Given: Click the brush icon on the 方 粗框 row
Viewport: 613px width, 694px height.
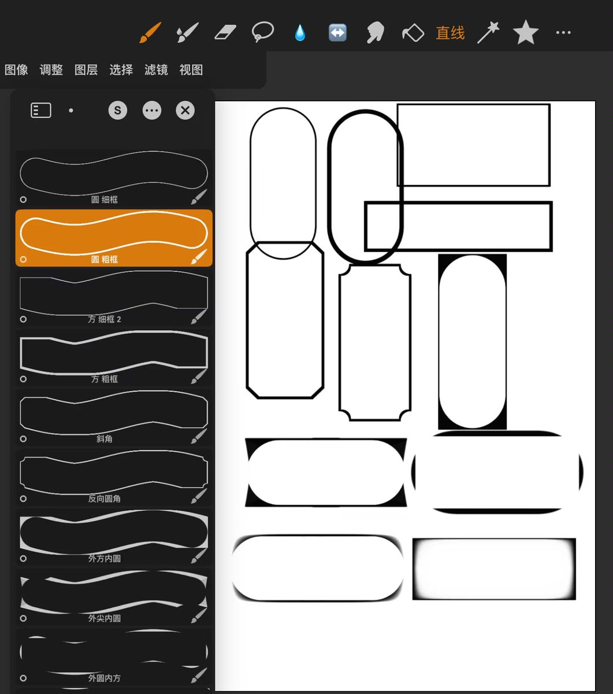Looking at the screenshot, I should 198,376.
